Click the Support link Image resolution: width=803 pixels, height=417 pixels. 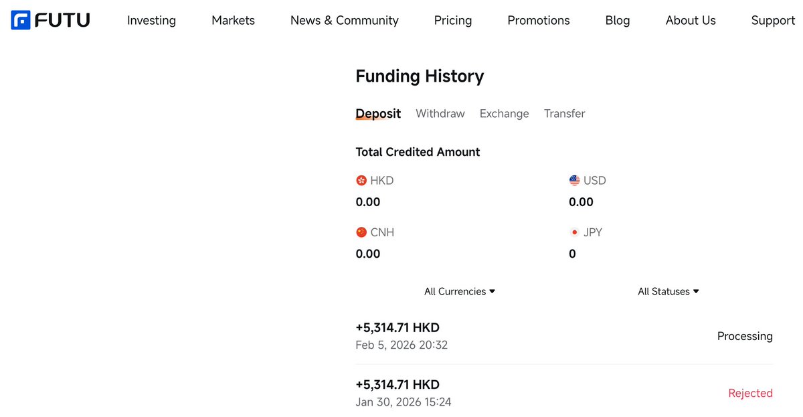point(773,20)
